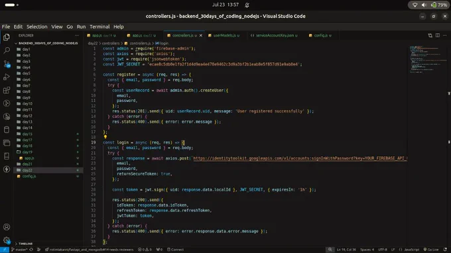Image resolution: width=451 pixels, height=253 pixels.
Task: Open the database icon in activity bar
Action: (7, 130)
